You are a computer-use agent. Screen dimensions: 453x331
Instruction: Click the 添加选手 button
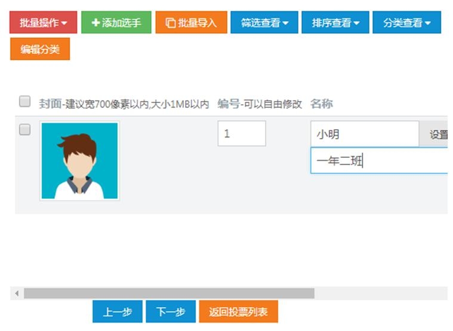click(x=116, y=23)
